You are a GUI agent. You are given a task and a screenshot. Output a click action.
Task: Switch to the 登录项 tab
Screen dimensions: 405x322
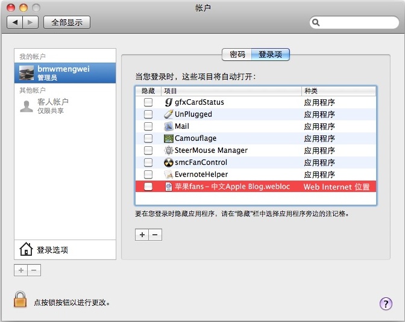pyautogui.click(x=271, y=54)
